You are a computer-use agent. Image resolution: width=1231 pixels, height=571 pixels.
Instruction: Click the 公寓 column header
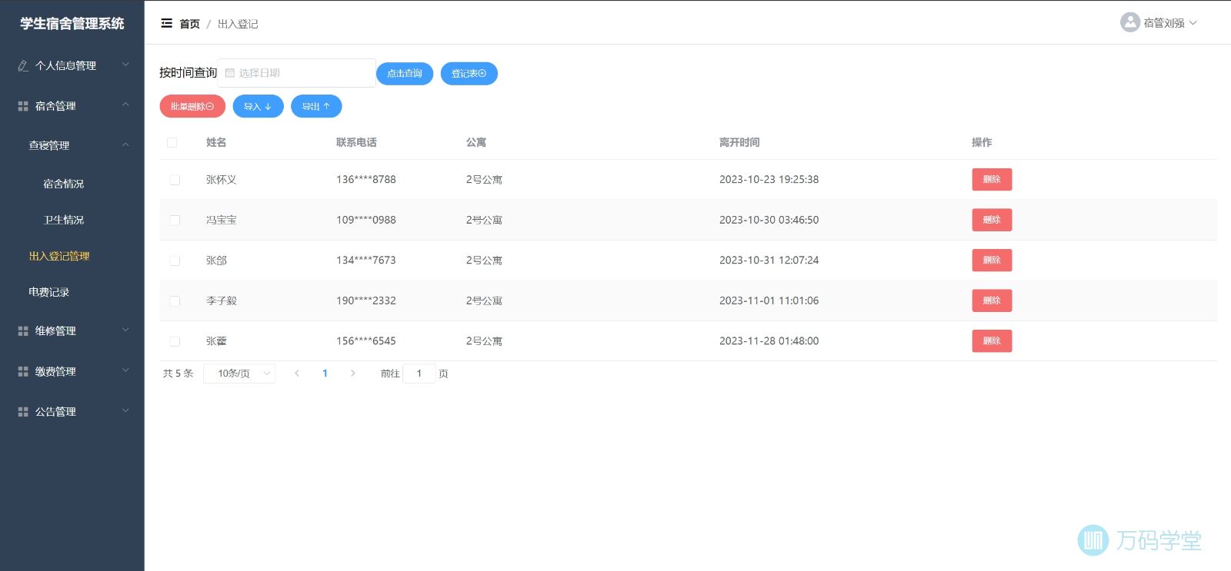(x=476, y=142)
